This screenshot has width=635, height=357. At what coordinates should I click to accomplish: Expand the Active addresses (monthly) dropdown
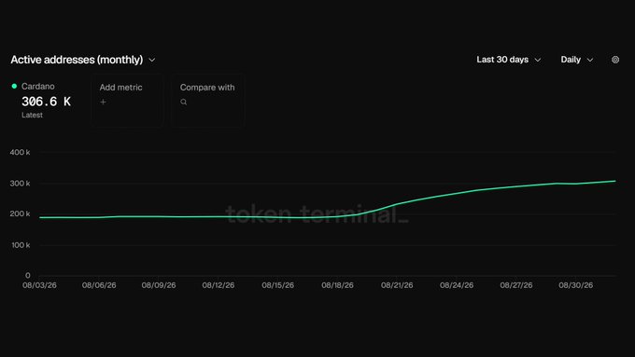(82, 60)
